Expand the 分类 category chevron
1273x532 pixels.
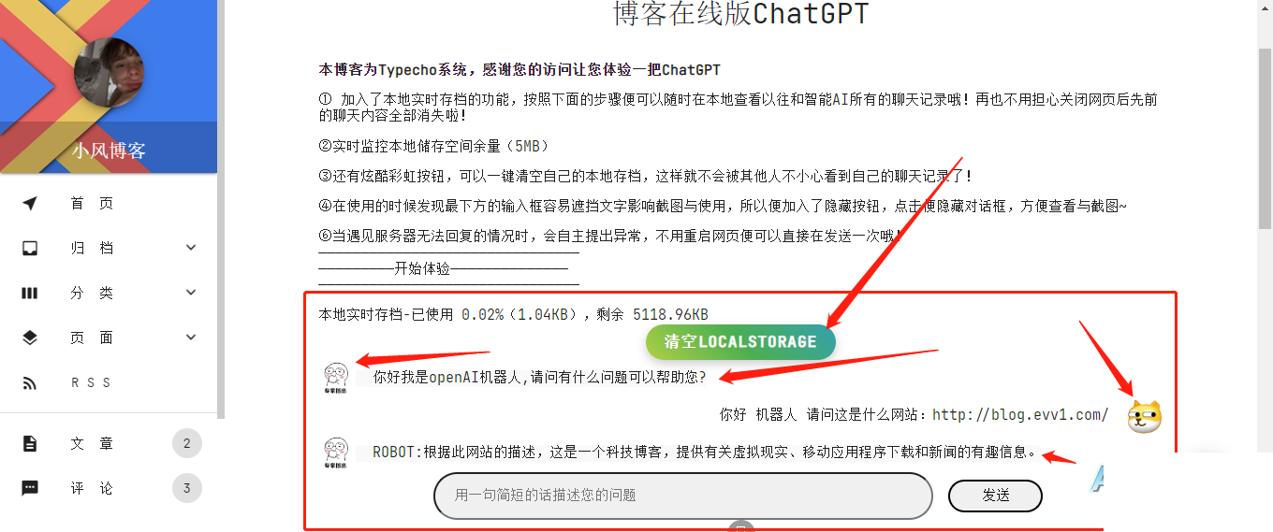tap(191, 293)
